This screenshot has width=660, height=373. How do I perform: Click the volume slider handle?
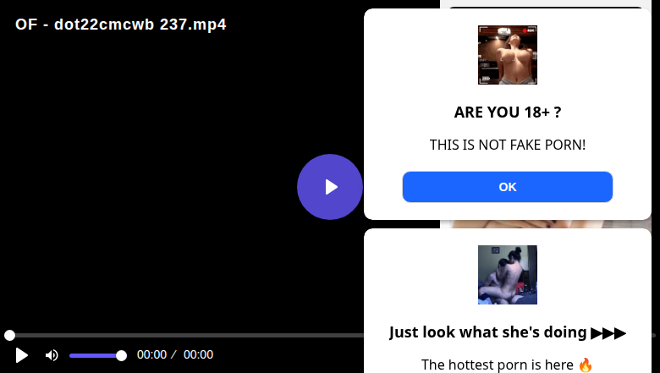(121, 356)
